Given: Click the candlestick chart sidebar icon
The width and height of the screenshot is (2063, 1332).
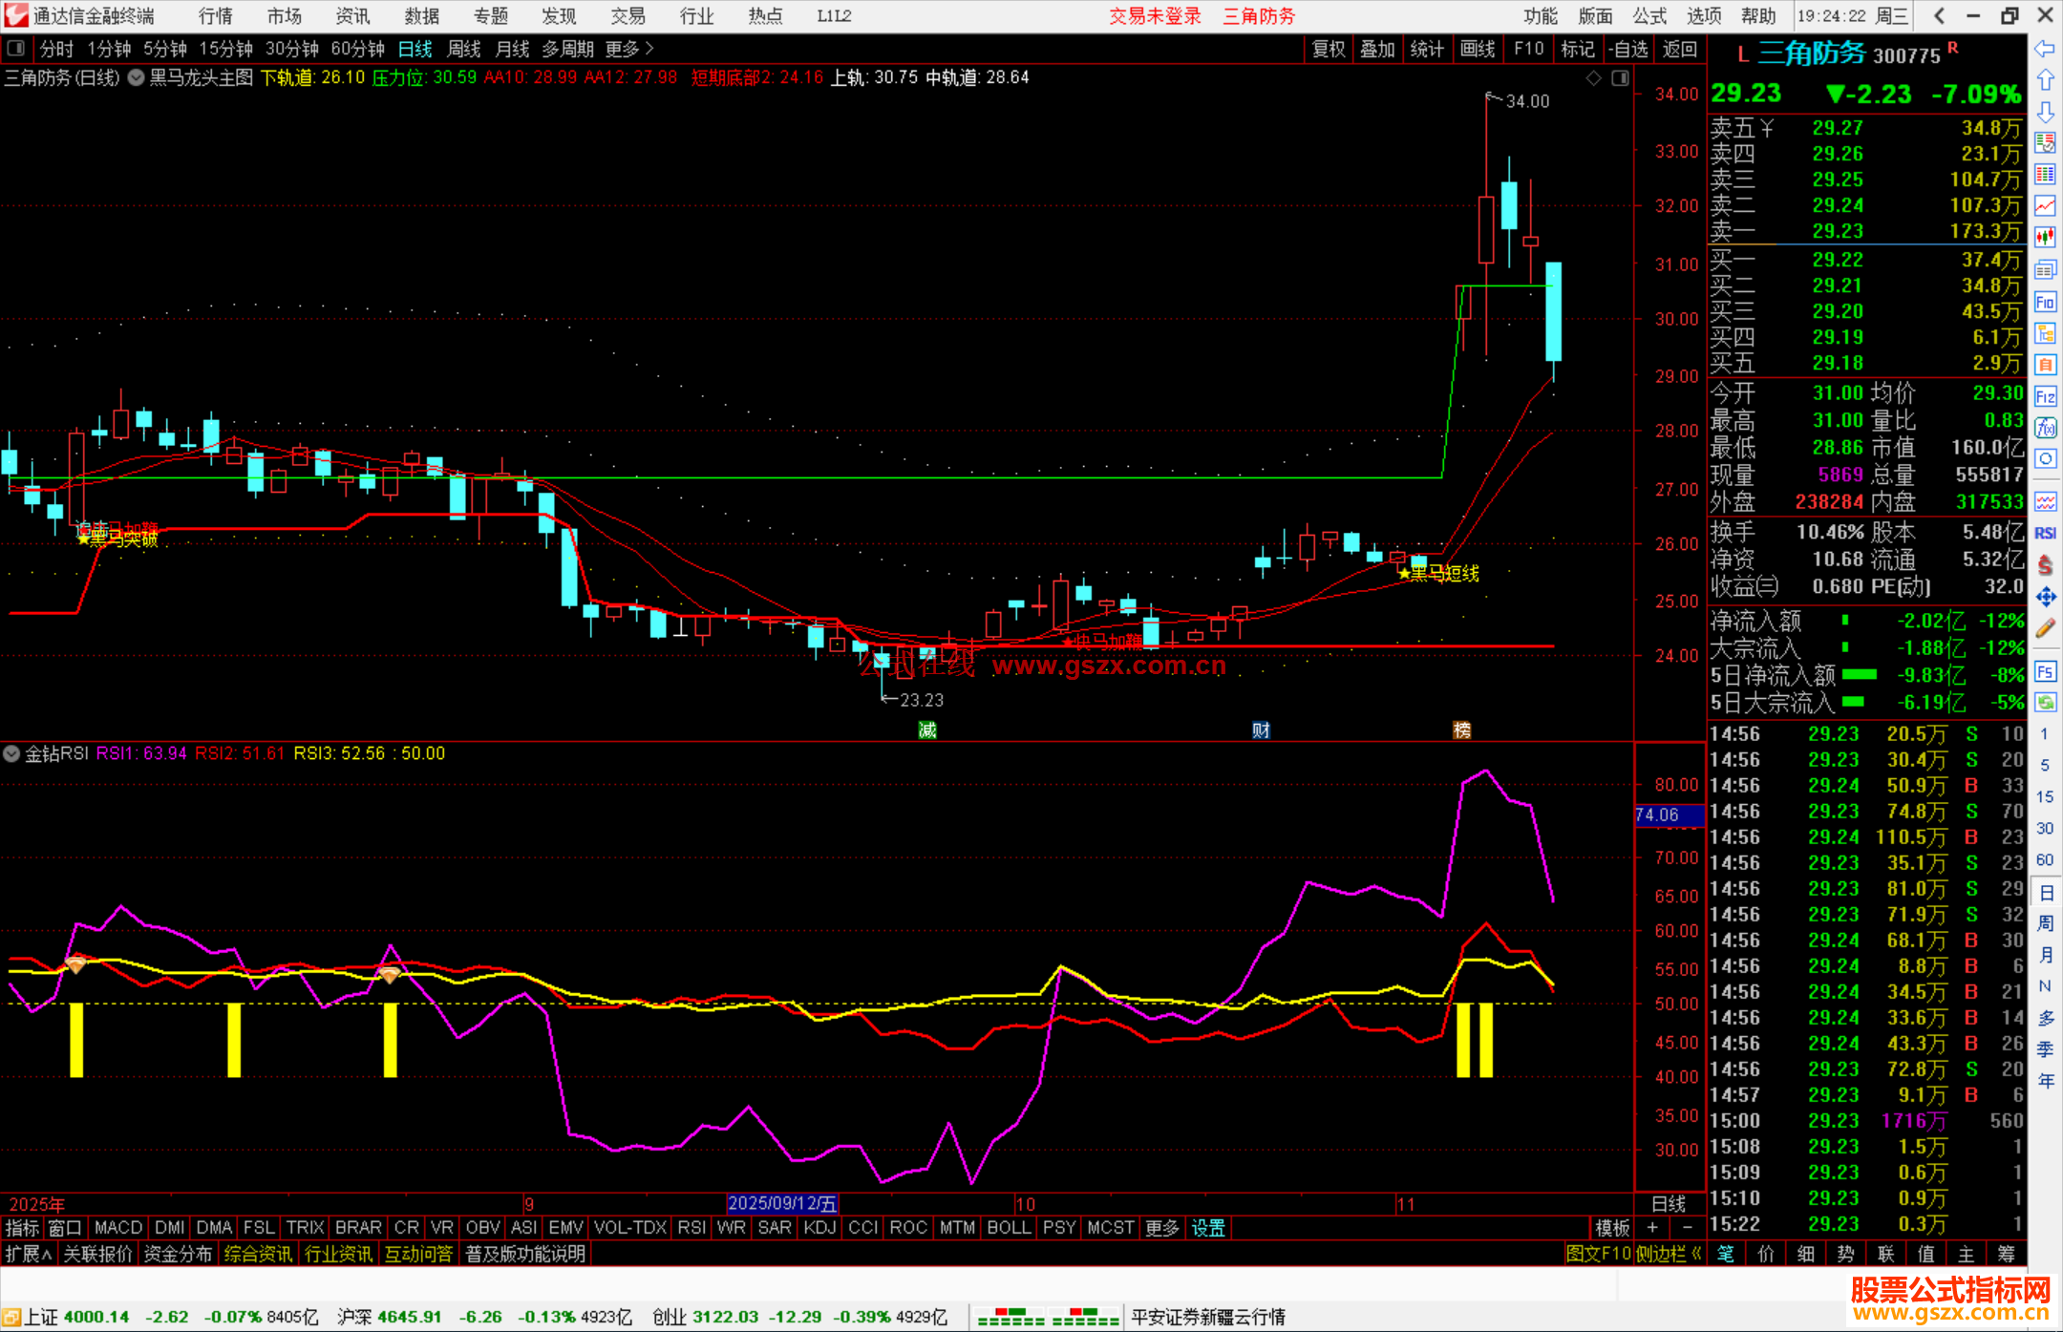Looking at the screenshot, I should point(2045,237).
